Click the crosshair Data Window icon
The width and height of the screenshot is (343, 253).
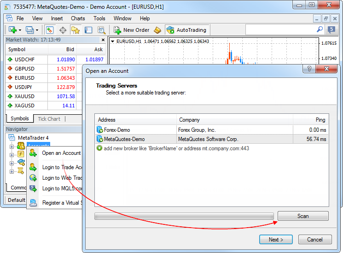(63, 30)
